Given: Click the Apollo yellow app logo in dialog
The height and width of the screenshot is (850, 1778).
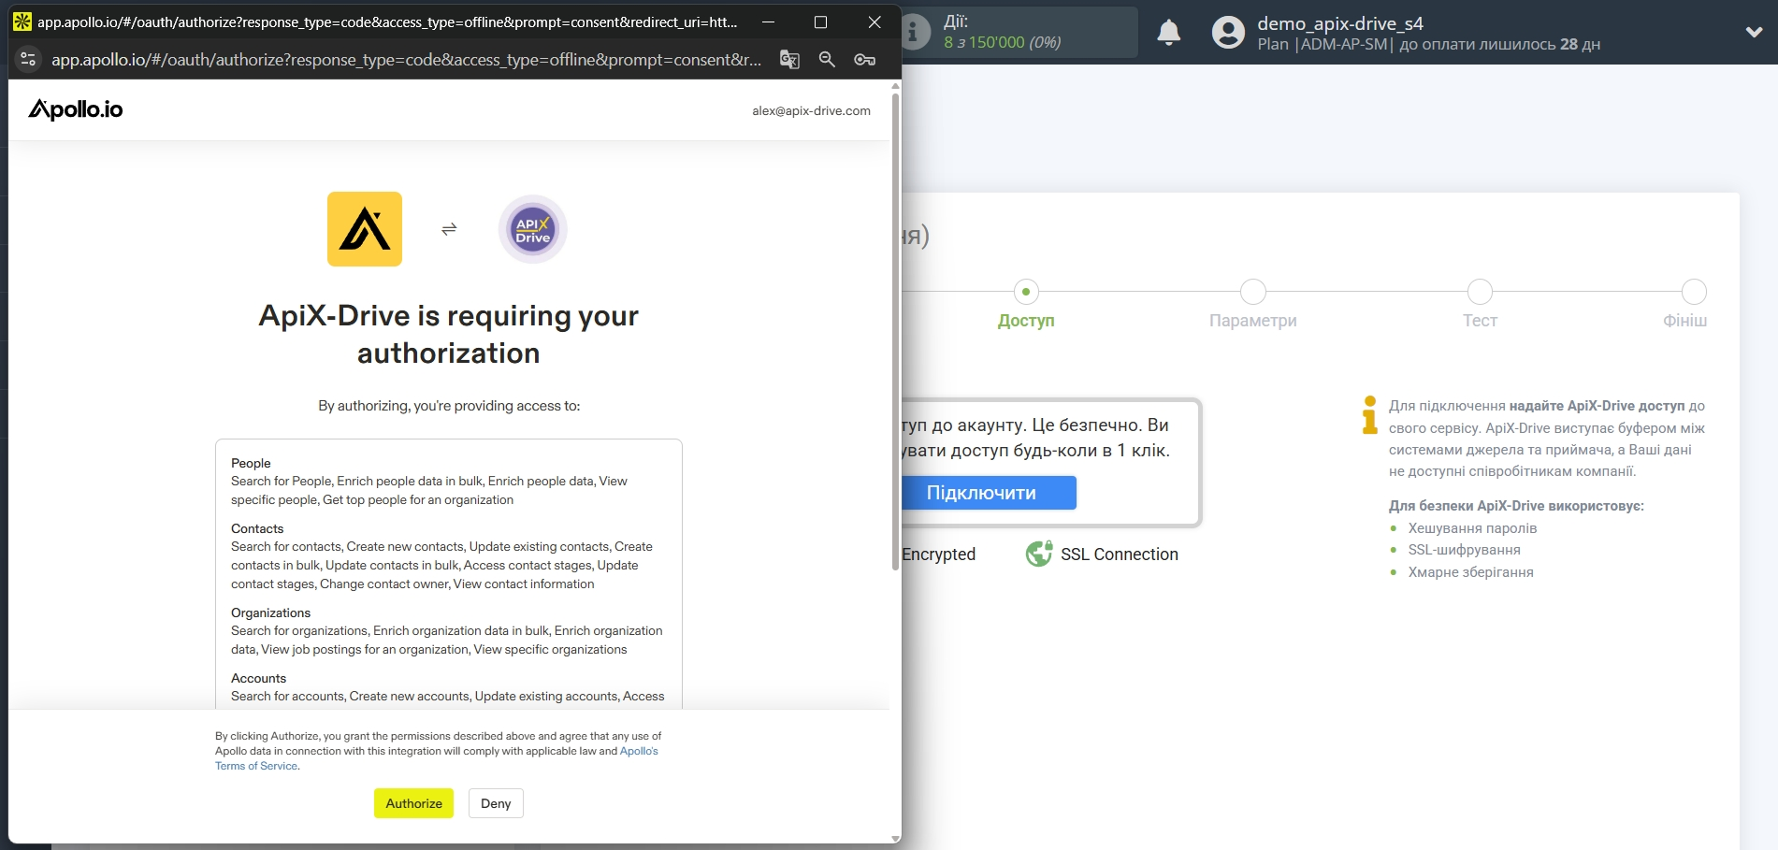Looking at the screenshot, I should [364, 229].
